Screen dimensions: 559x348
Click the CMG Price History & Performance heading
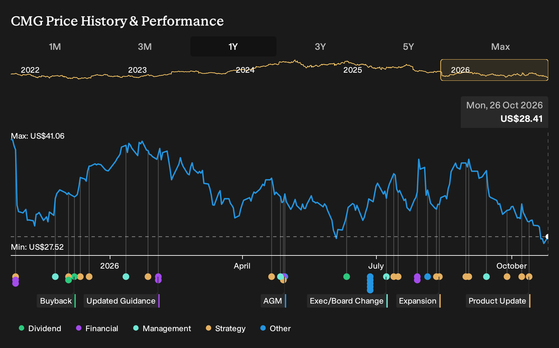pos(117,21)
